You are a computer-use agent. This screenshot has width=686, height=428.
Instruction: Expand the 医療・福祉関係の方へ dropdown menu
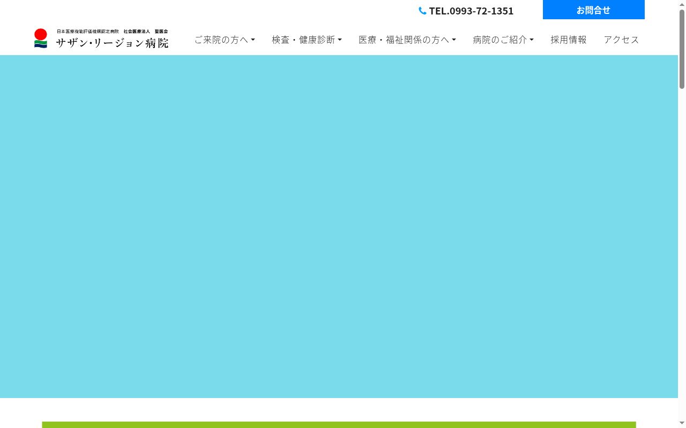[x=407, y=40]
